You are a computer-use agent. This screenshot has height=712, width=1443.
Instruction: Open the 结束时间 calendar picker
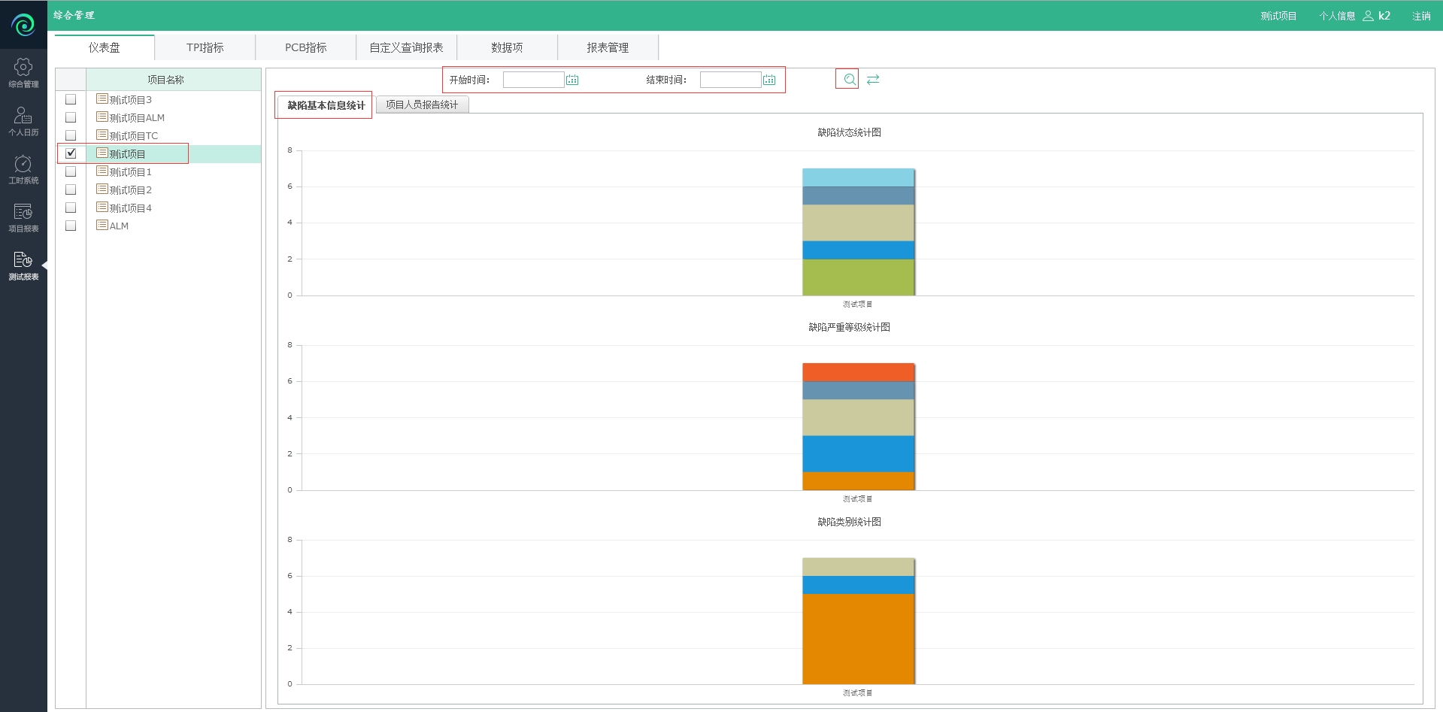coord(769,80)
